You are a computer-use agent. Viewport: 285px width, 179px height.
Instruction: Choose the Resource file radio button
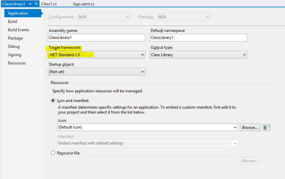click(53, 153)
